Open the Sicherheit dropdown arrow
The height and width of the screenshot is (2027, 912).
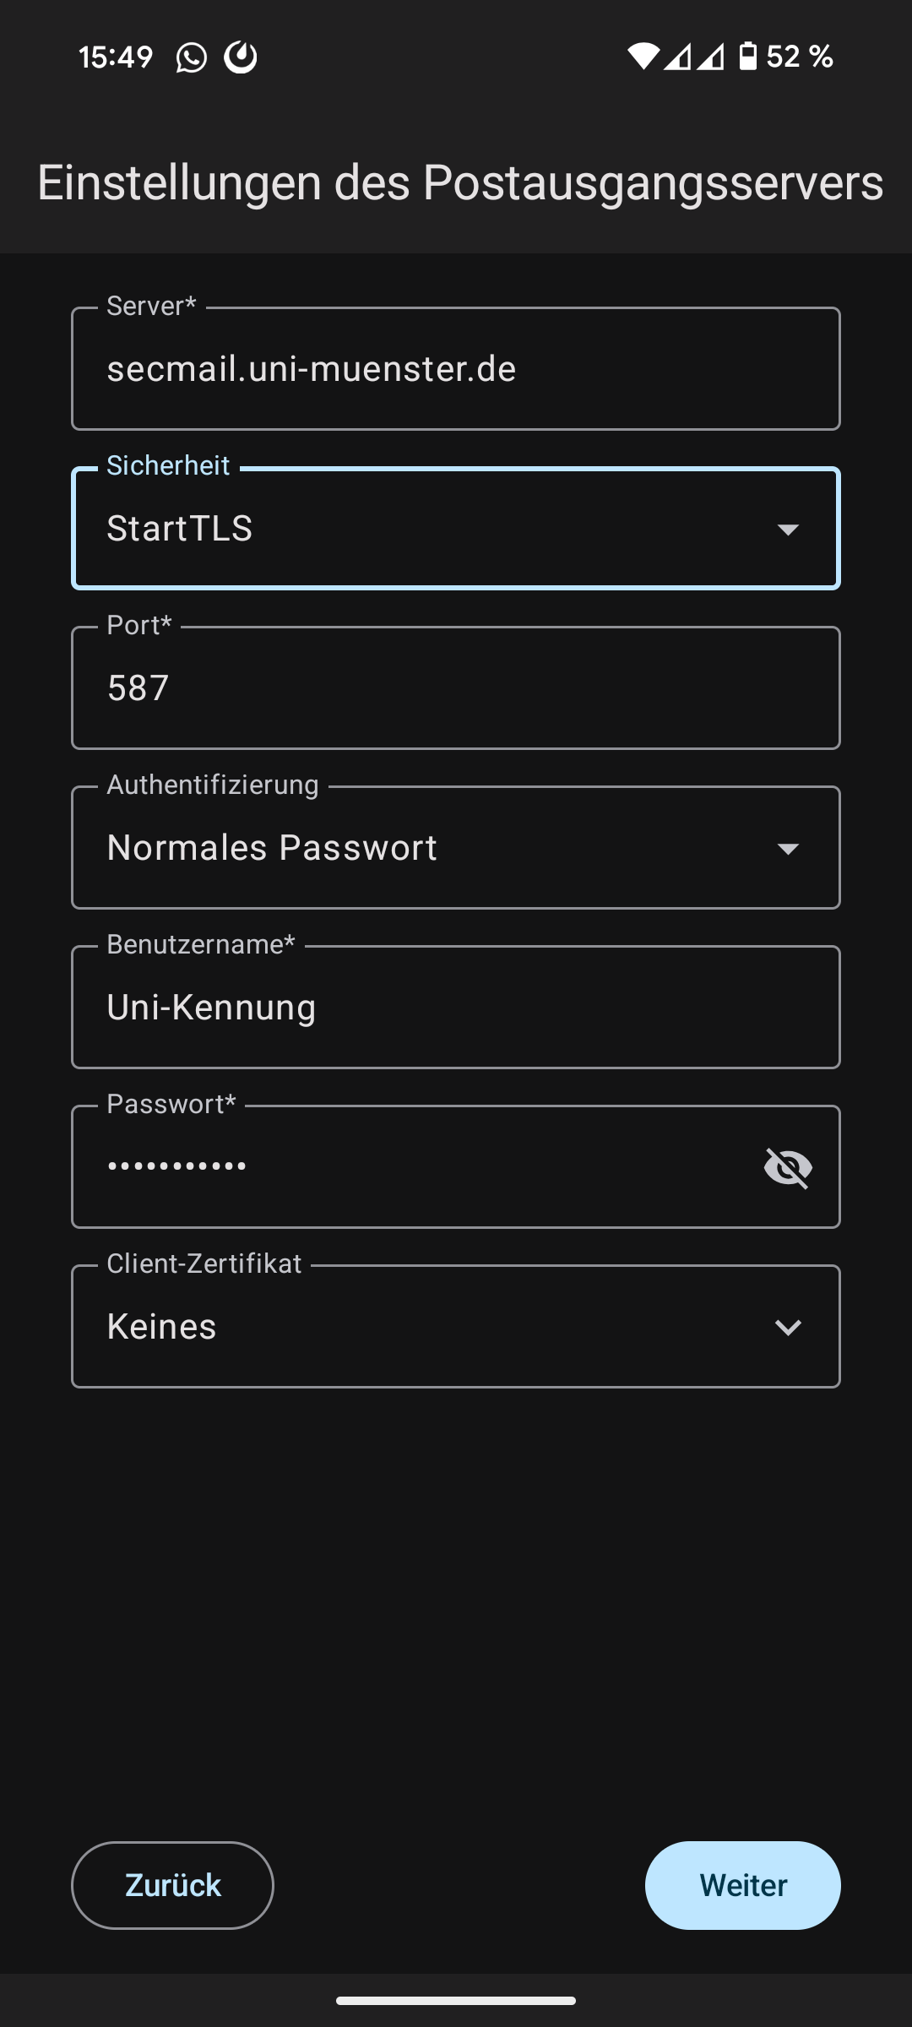point(788,530)
